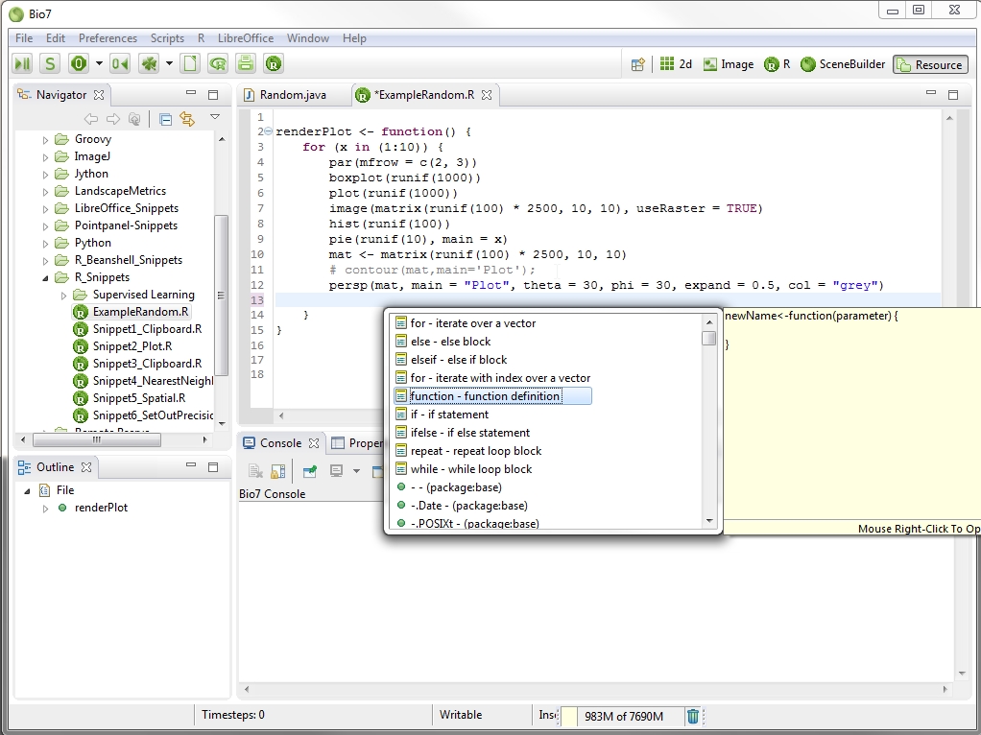The image size is (981, 735).
Task: Choose '-.Date - (package:base)' completion entry
Action: (462, 506)
